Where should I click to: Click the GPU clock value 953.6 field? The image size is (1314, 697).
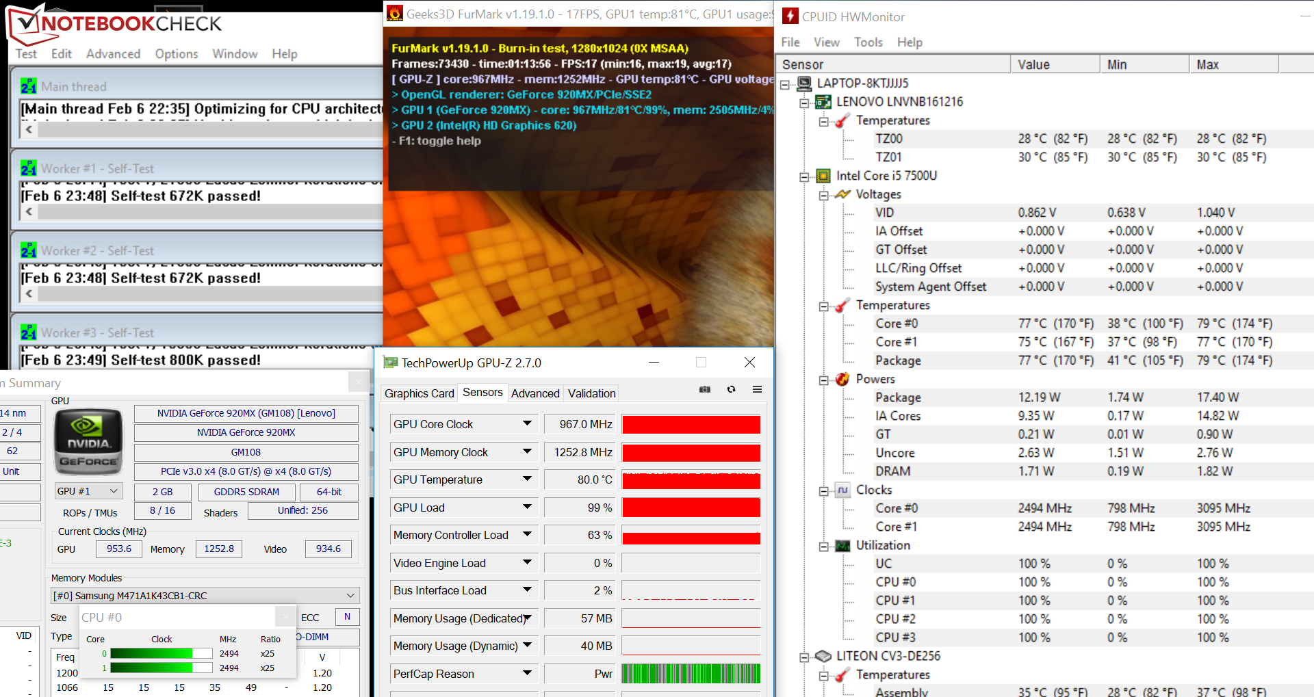coord(119,549)
